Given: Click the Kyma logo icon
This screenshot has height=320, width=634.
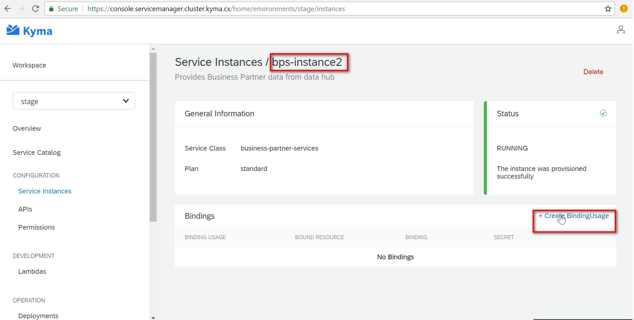Looking at the screenshot, I should tap(13, 30).
